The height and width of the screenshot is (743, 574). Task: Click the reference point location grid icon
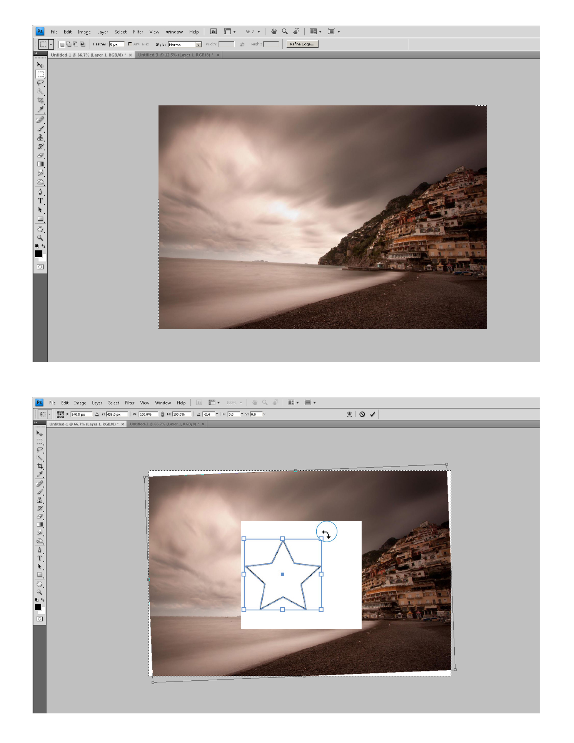(60, 414)
